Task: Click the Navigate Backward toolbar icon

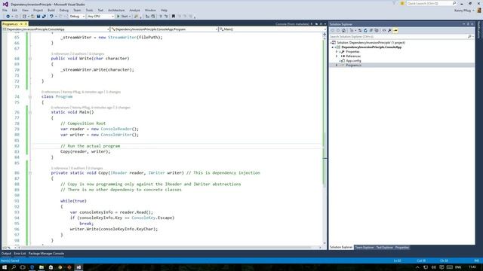Action: coord(8,17)
